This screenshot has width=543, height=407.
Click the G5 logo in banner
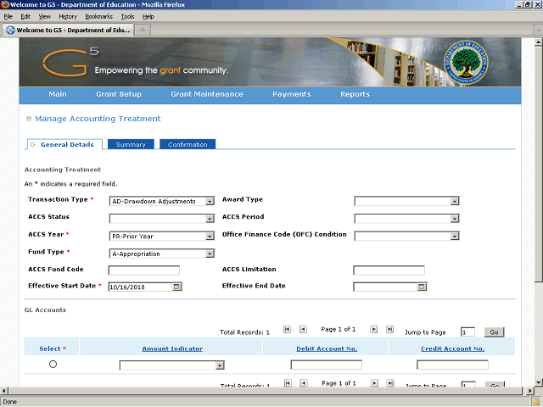click(70, 62)
